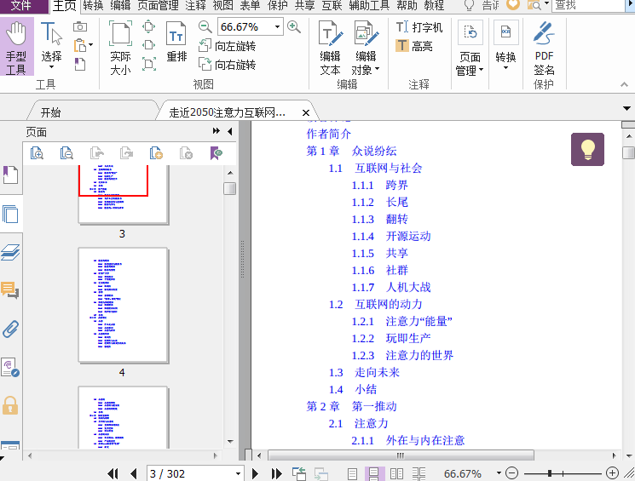Select page 3 thumbnail

point(123,194)
